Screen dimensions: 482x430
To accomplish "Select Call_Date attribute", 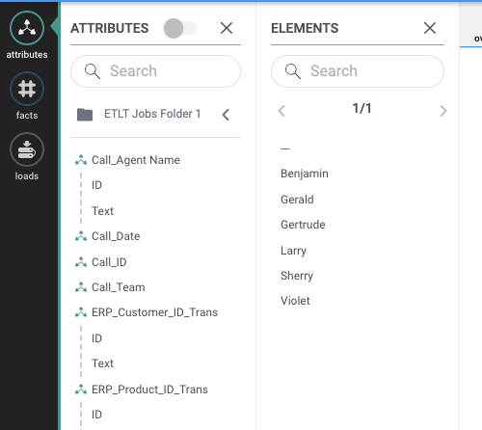I will tap(116, 236).
